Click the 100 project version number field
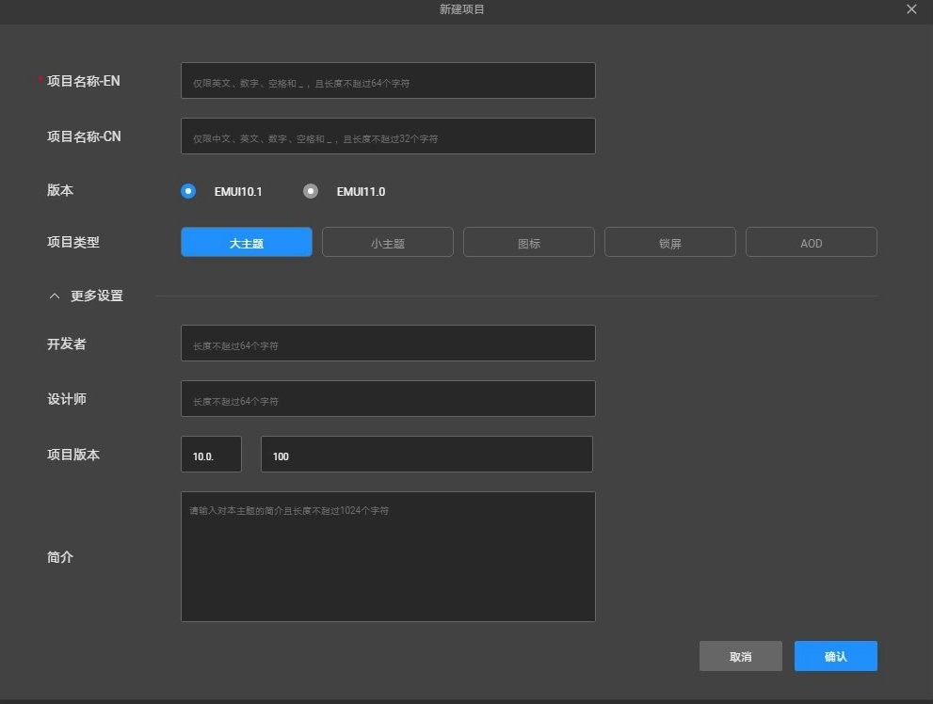Screen dimensions: 933x704 tap(426, 455)
